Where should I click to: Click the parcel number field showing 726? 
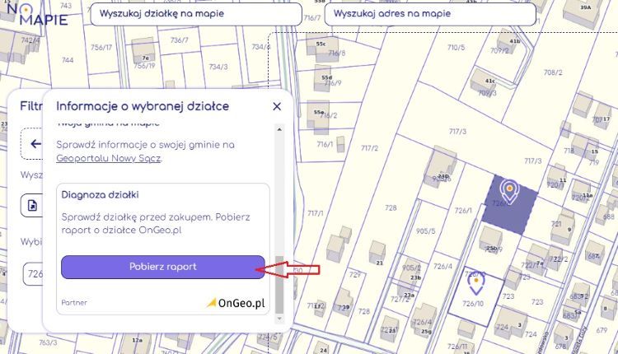point(33,273)
